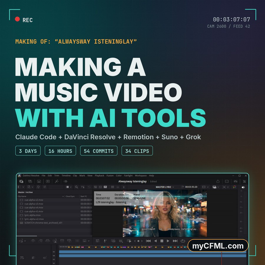
Task: Select lyric-alpha-v2.mov in media pool
Action: tap(34, 219)
